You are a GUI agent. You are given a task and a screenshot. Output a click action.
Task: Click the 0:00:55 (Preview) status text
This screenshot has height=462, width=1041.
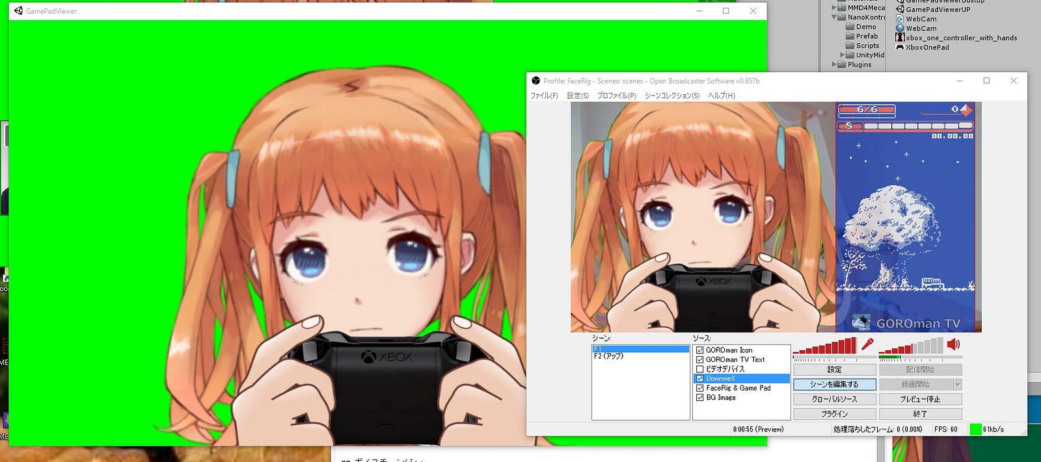(758, 430)
